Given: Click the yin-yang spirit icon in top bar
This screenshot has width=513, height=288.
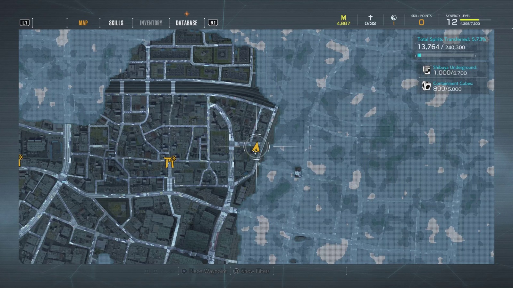Looking at the screenshot, I should click(393, 19).
